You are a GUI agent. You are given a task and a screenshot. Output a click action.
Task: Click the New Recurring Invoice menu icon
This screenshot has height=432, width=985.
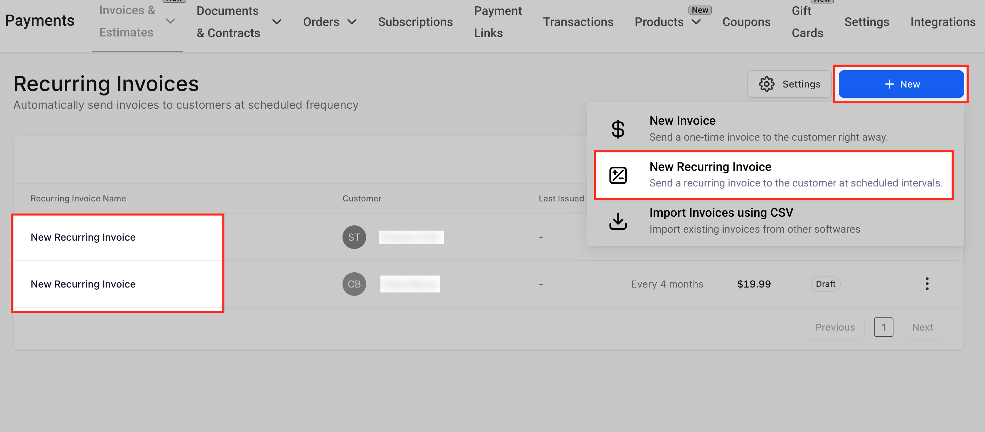coord(617,175)
